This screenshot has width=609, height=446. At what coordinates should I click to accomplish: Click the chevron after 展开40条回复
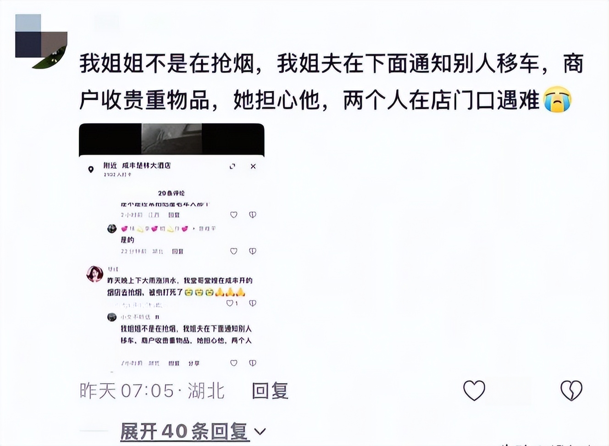260,431
